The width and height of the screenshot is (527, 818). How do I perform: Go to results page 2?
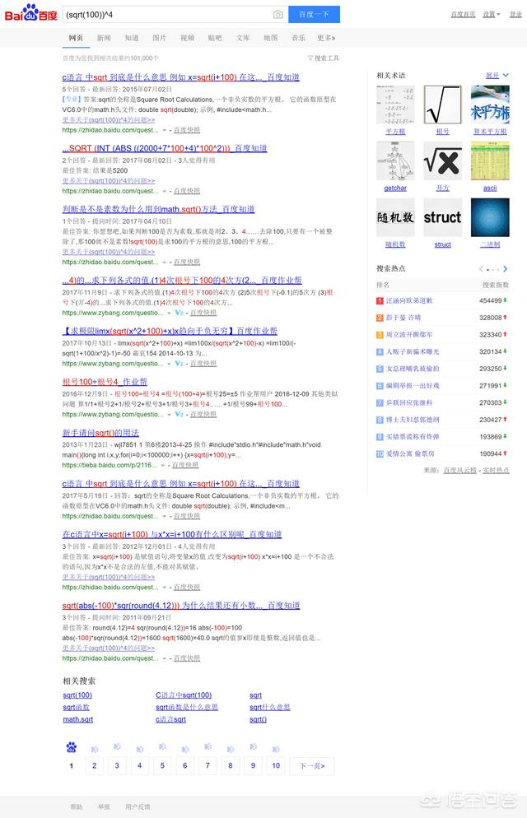point(94,766)
